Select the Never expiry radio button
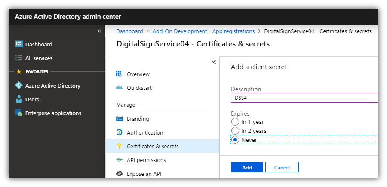This screenshot has height=187, width=387. pos(235,140)
